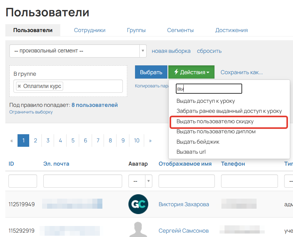This screenshot has width=293, height=237.
Task: Select the ID cell 112519949
Action: point(22,204)
